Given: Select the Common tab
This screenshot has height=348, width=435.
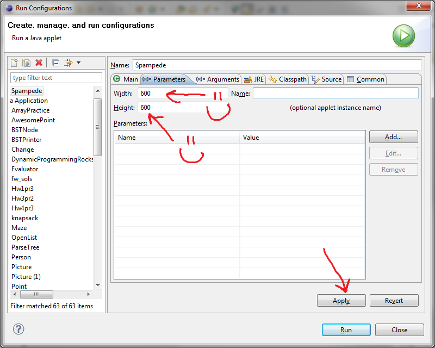Looking at the screenshot, I should [365, 79].
